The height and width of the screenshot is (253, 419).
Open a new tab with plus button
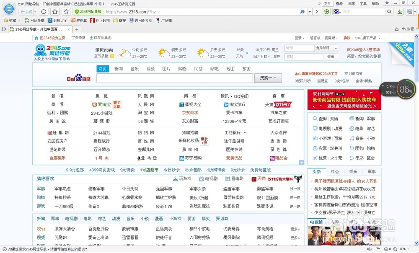click(77, 29)
